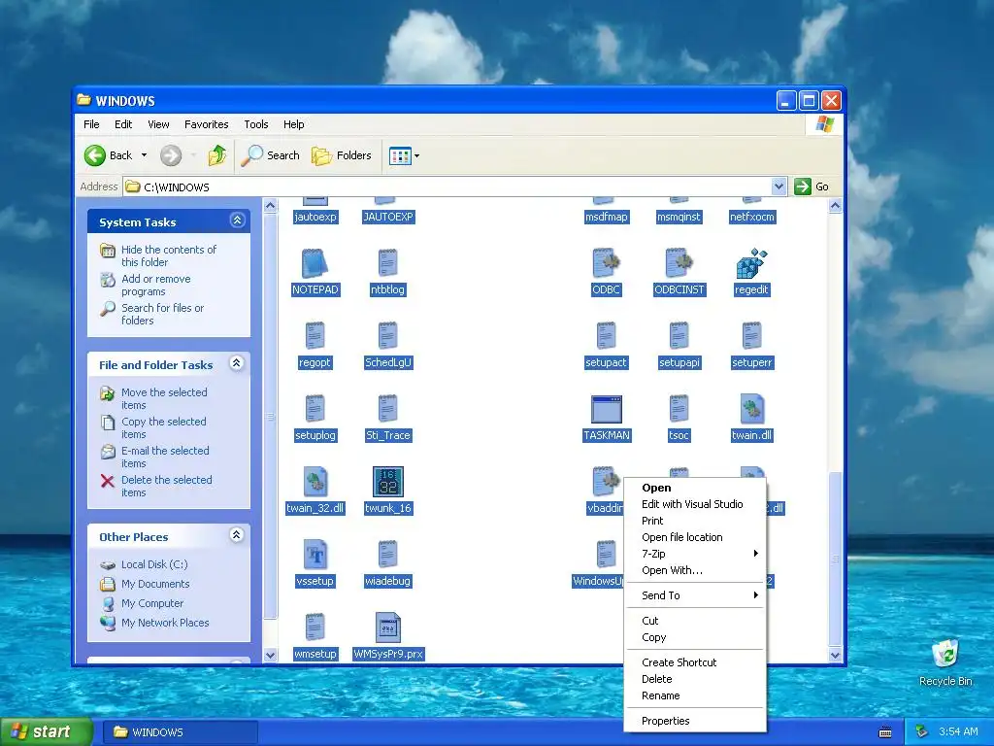The height and width of the screenshot is (746, 994).
Task: Select the WMSysPr9.prx file icon
Action: (x=388, y=628)
